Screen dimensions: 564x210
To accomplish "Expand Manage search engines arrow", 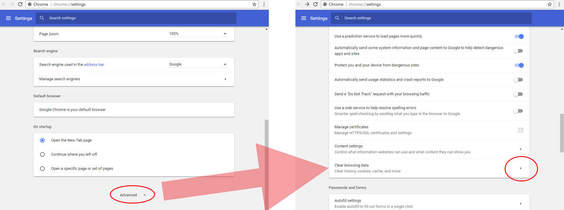I will coord(225,79).
